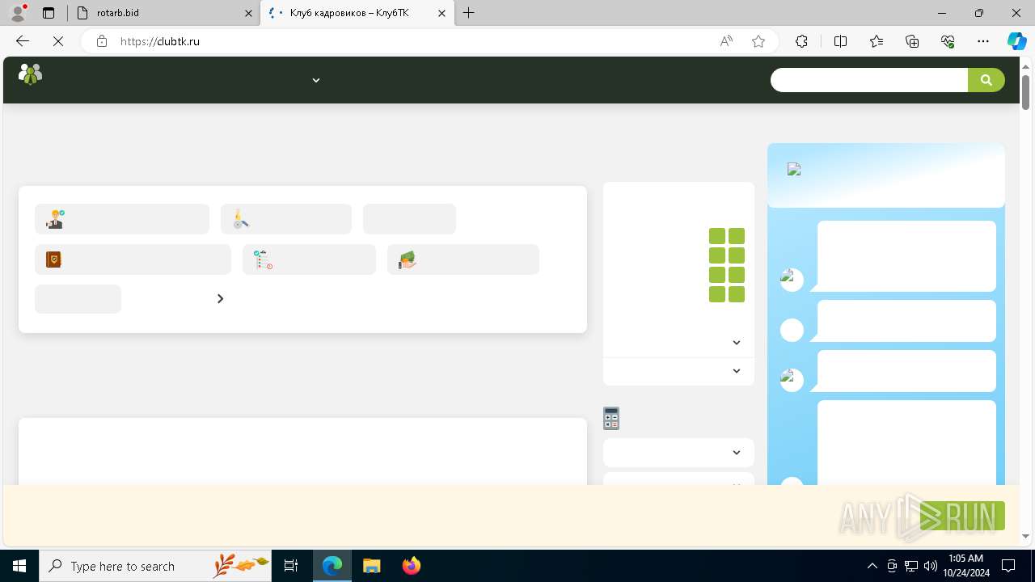Open the card with checklist clock icon

pos(309,259)
